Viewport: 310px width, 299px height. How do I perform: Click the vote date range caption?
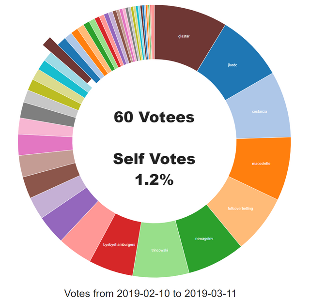(150, 293)
